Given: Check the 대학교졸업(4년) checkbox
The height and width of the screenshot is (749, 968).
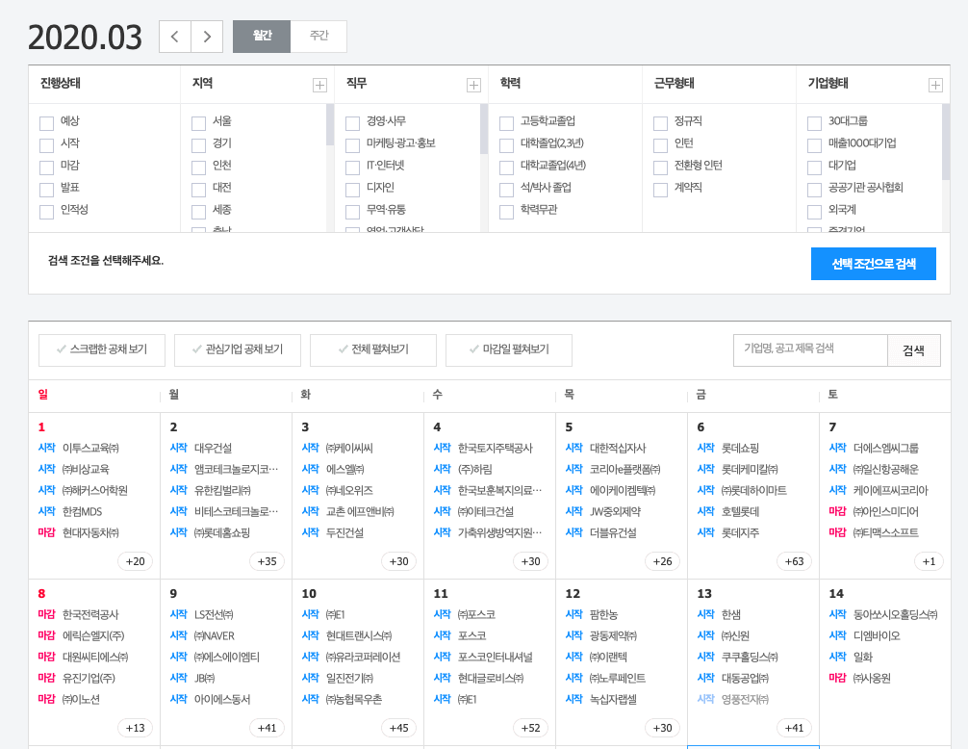Looking at the screenshot, I should pyautogui.click(x=506, y=168).
